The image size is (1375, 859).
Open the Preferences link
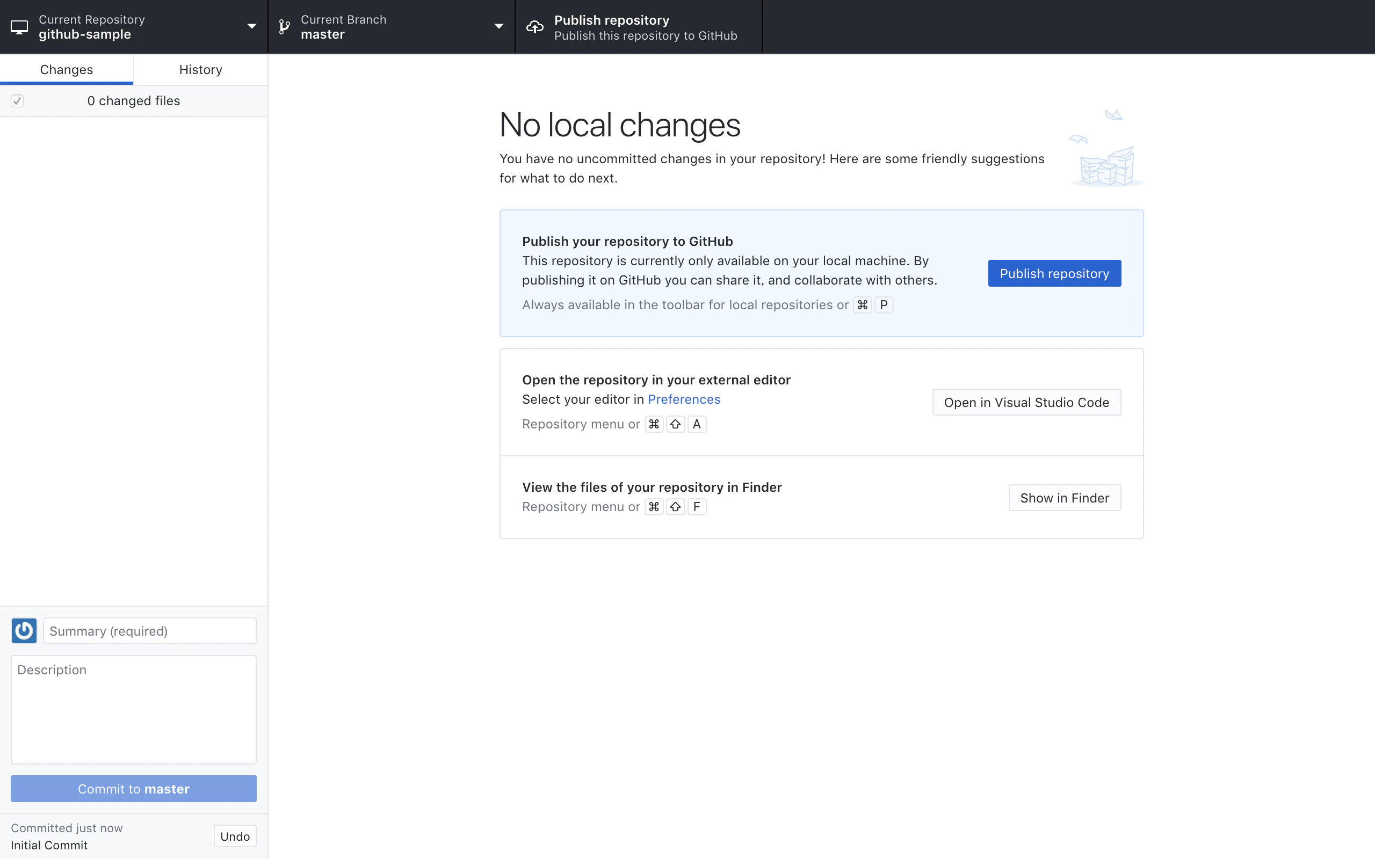click(x=684, y=399)
